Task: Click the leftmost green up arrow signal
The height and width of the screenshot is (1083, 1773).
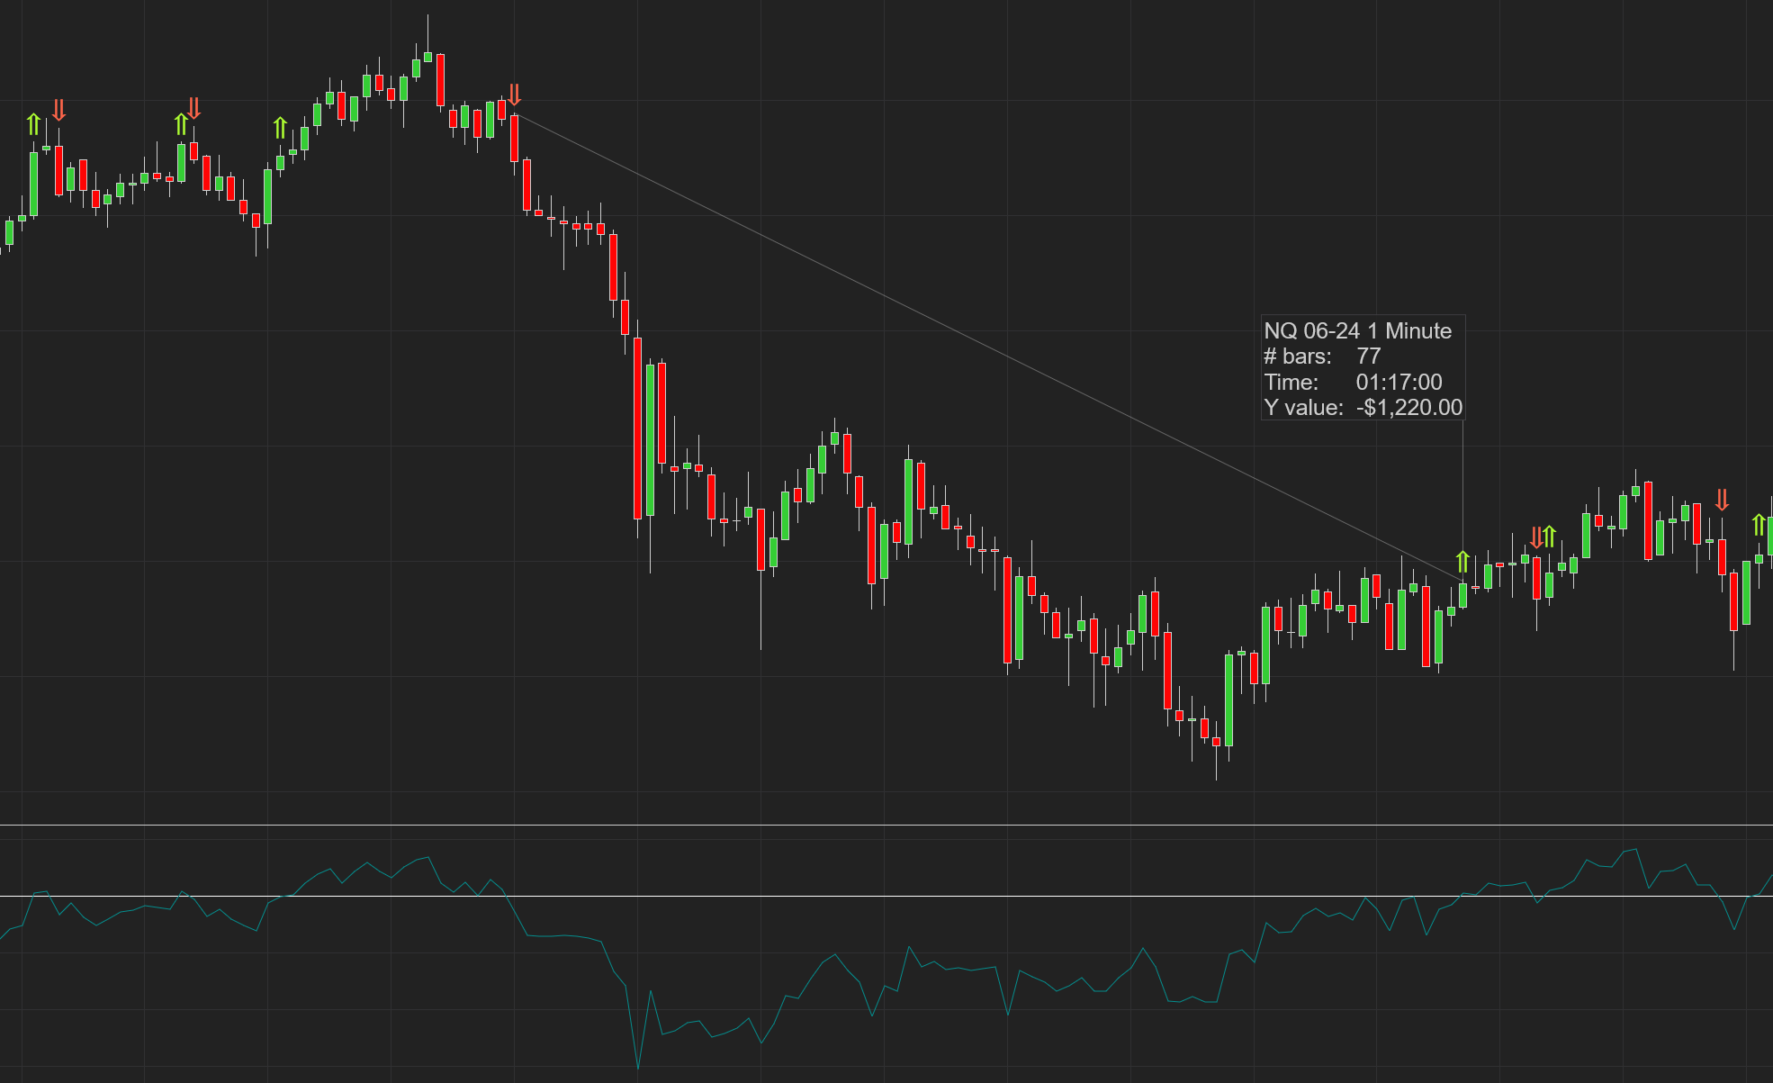Action: (x=33, y=124)
